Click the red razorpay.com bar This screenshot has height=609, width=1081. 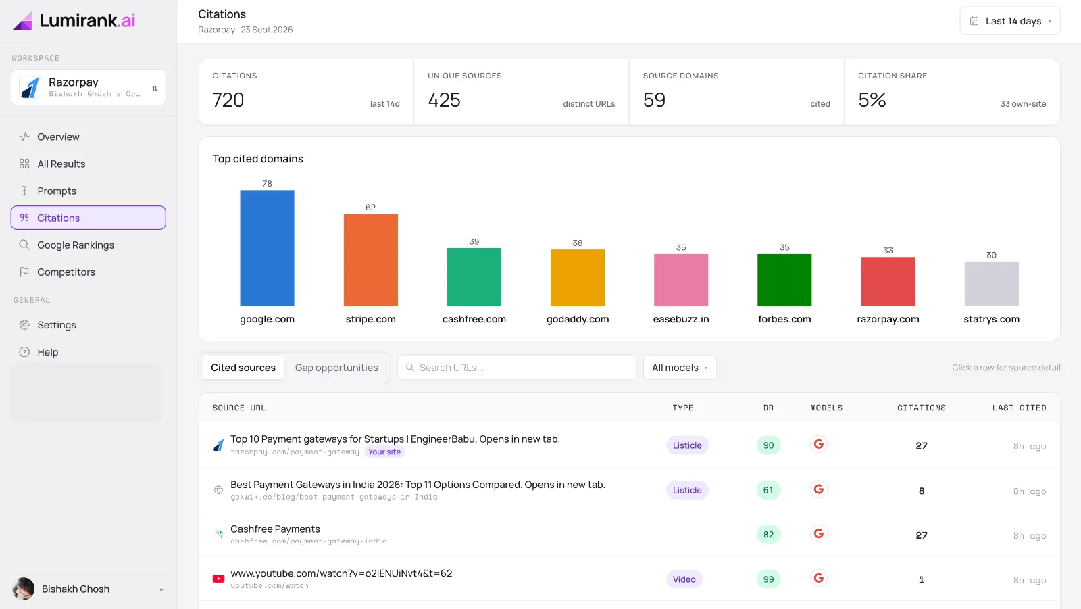tap(888, 282)
